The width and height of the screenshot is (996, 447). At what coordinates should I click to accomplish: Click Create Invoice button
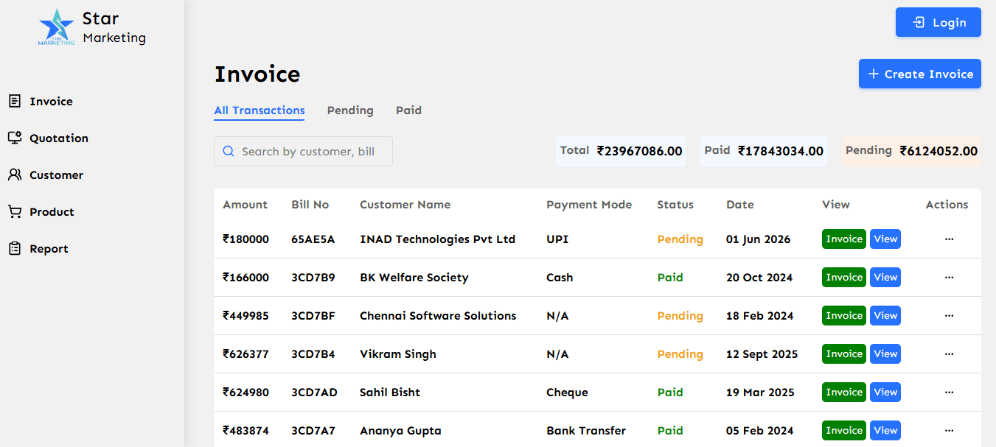920,74
